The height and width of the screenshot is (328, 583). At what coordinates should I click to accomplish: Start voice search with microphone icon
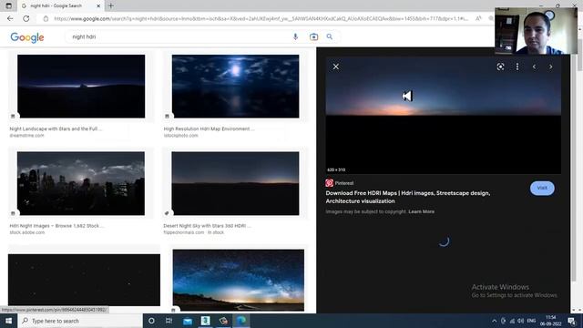[x=295, y=36]
